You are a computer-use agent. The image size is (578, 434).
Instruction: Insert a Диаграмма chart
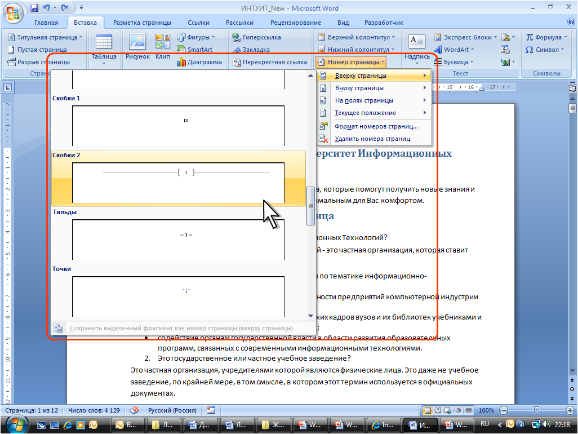199,62
